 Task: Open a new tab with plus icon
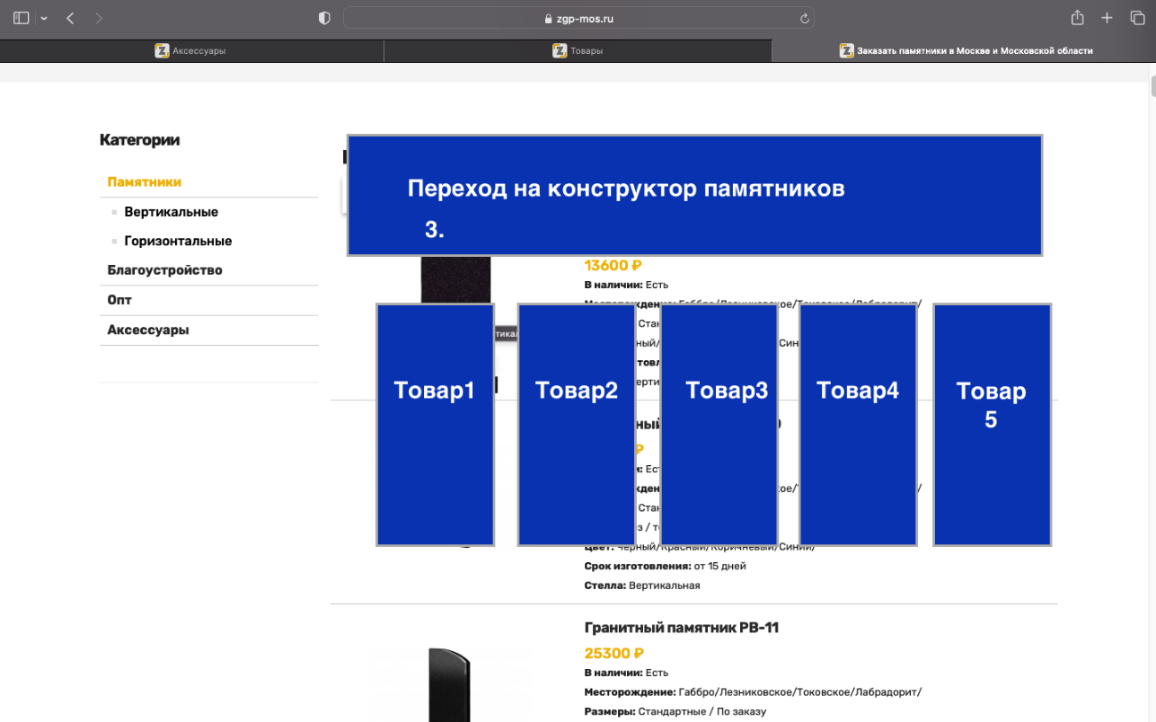1107,18
